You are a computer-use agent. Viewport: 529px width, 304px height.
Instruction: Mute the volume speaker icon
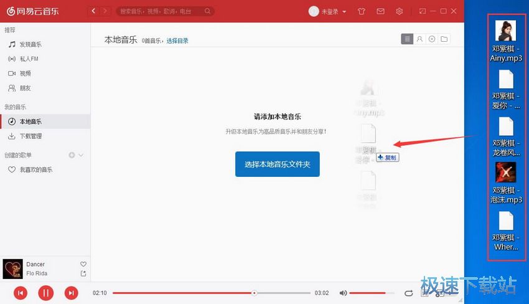point(343,293)
